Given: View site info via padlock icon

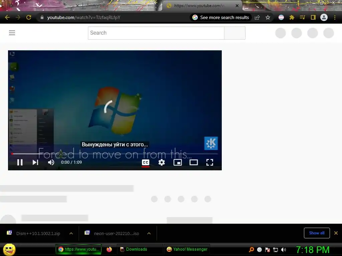Looking at the screenshot, I should pos(42,17).
